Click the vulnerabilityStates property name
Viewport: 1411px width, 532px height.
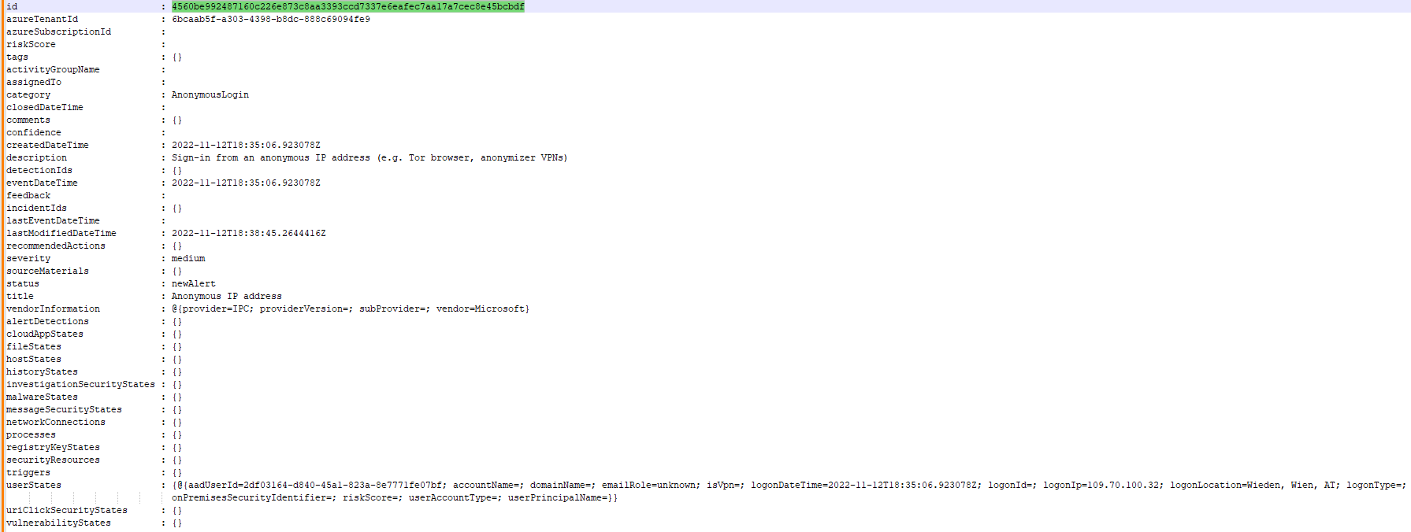pyautogui.click(x=58, y=523)
